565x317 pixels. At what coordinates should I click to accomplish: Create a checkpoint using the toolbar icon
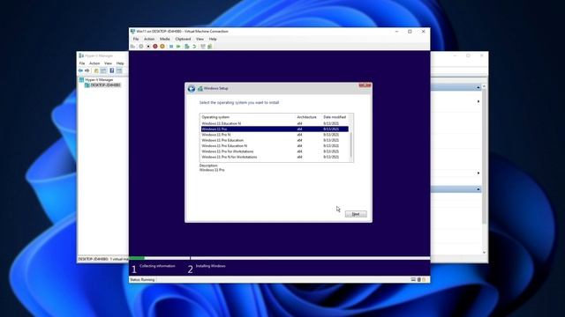click(186, 47)
